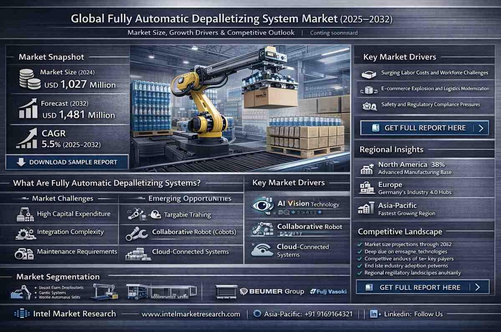Select the Regional Insights section heading
The height and width of the screenshot is (332, 501).
[x=391, y=150]
